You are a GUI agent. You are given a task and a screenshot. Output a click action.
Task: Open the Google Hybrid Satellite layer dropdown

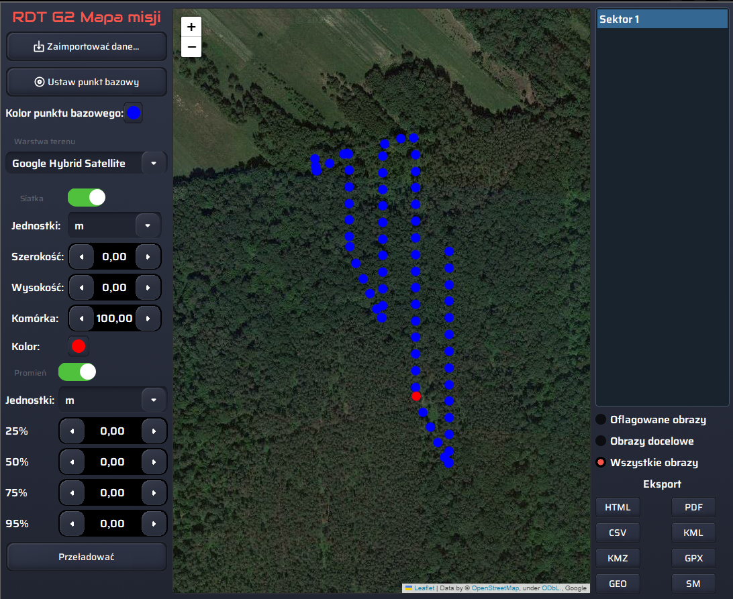coord(154,163)
